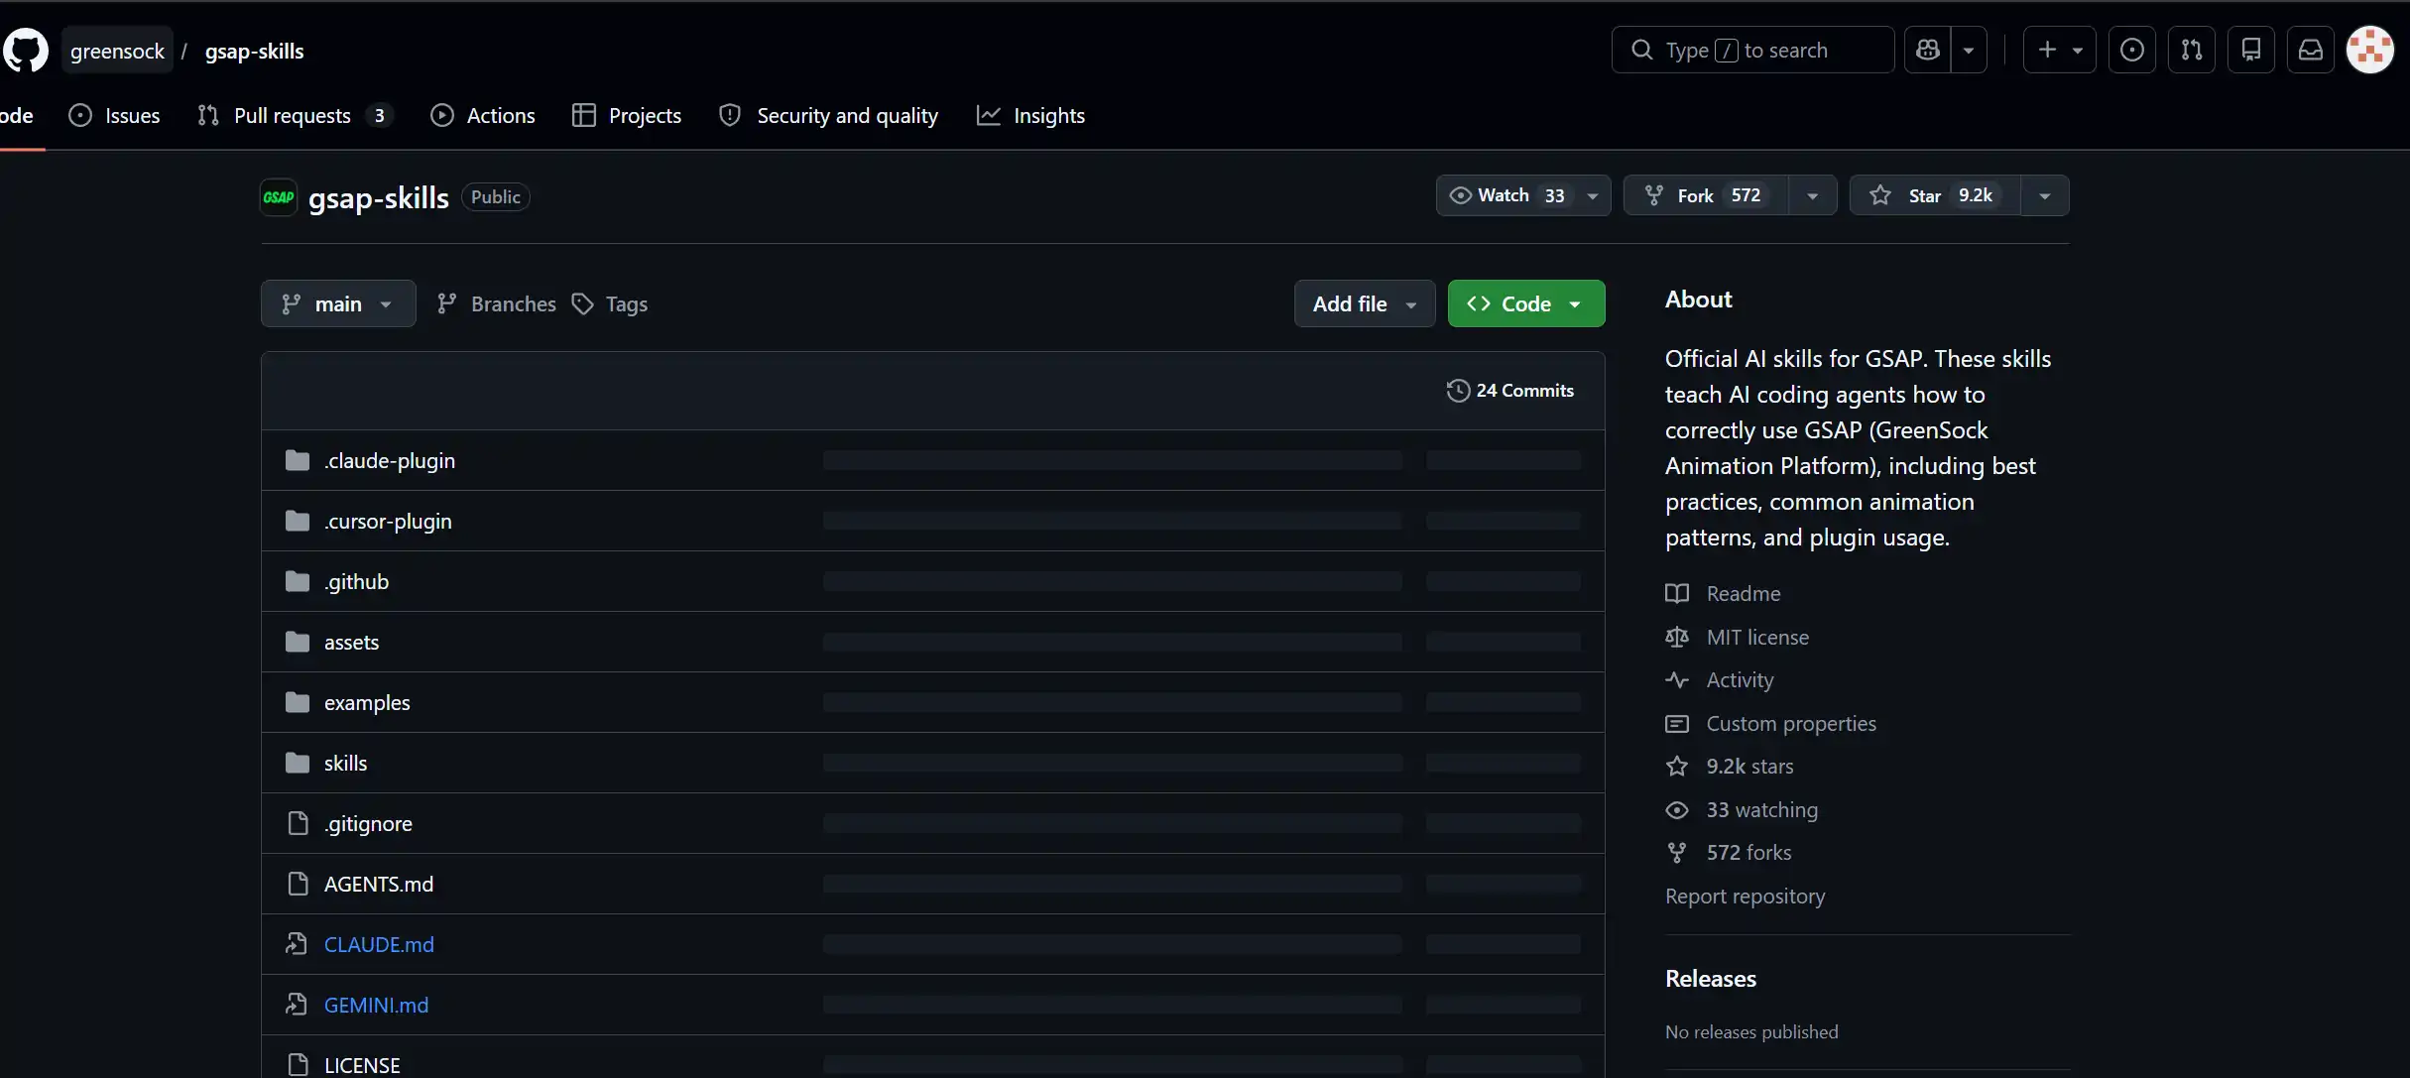Open the notifications inbox icon

[x=2311, y=50]
